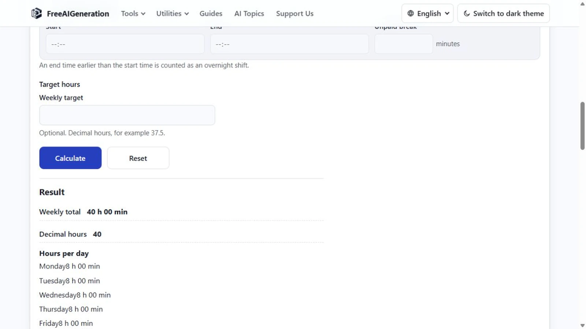Click the Calculate button
Viewport: 586px width, 329px height.
(x=70, y=158)
